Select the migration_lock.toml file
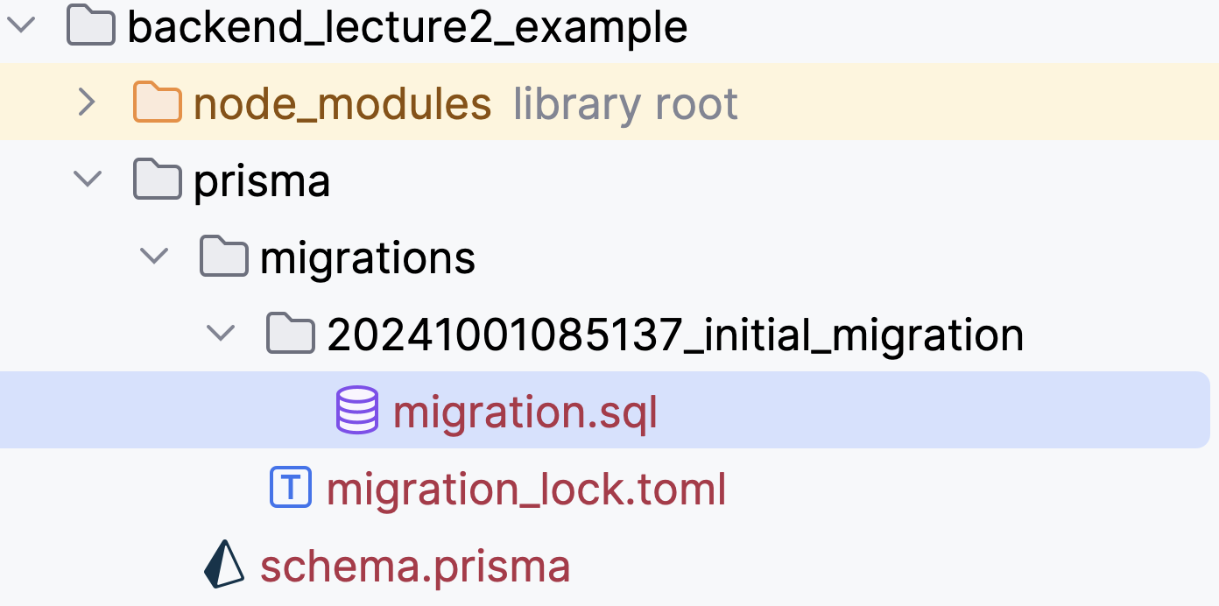This screenshot has height=606, width=1219. pyautogui.click(x=524, y=487)
